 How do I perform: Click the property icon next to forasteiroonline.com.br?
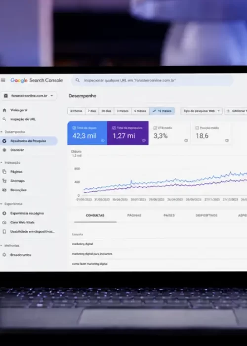(x=6, y=96)
